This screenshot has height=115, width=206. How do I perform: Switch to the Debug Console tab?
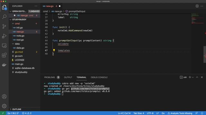click(99, 77)
